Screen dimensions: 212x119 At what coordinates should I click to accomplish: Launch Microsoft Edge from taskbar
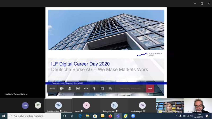click(x=80, y=116)
